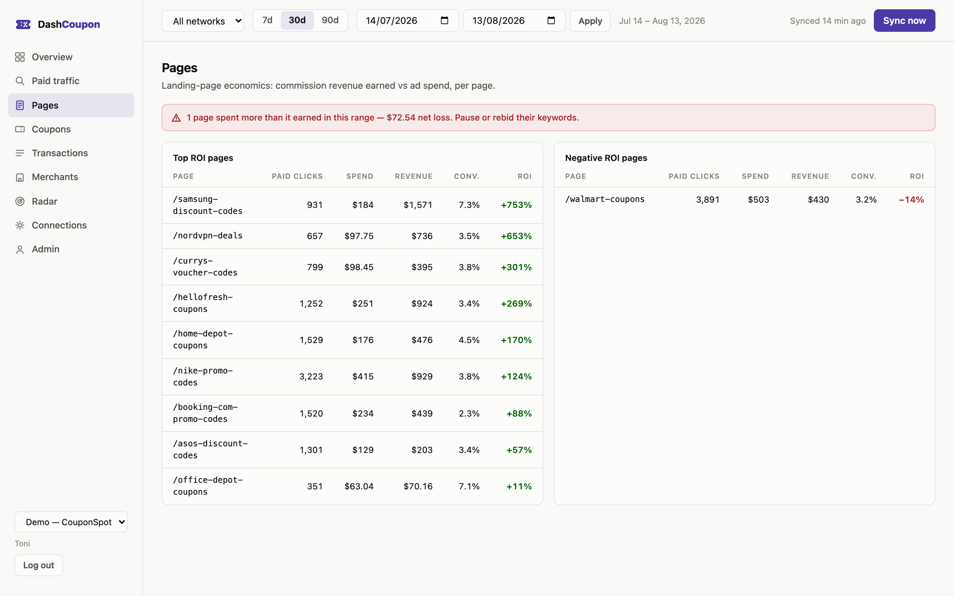Click the DashCoupon brand name

pyautogui.click(x=69, y=25)
